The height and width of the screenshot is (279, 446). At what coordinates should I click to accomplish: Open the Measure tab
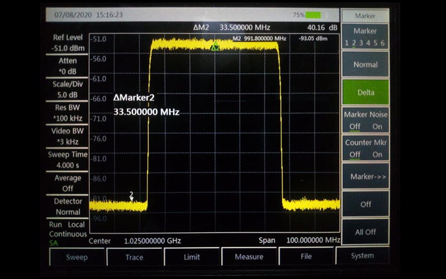tap(249, 257)
